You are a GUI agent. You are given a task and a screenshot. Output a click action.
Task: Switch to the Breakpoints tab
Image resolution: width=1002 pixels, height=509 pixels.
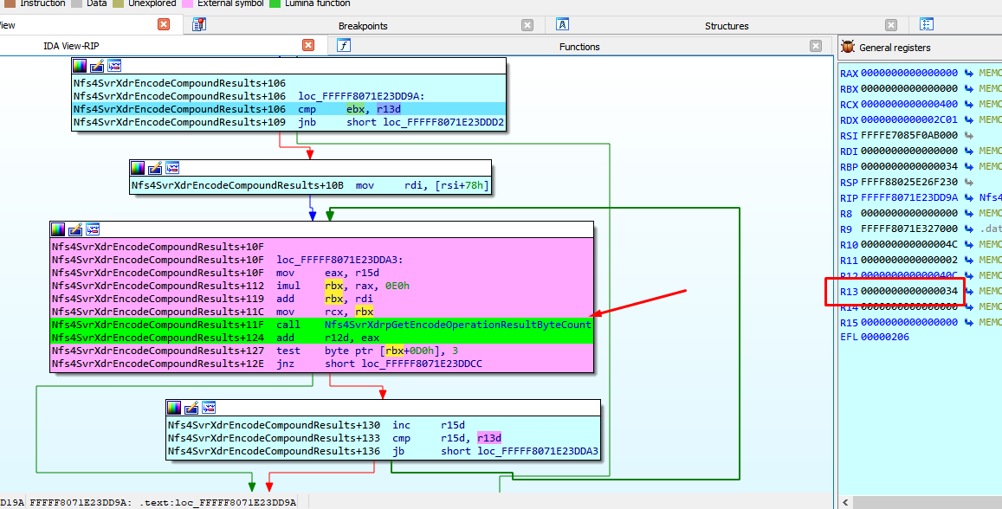363,26
